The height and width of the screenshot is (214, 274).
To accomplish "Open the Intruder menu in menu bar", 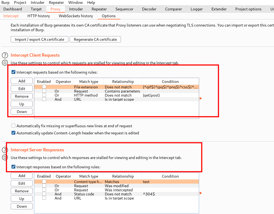I will click(38, 3).
